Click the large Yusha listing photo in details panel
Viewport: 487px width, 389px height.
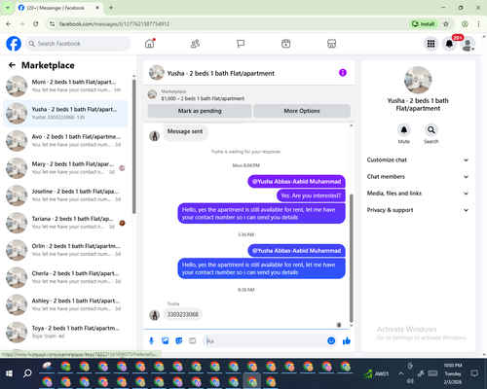pos(418,80)
